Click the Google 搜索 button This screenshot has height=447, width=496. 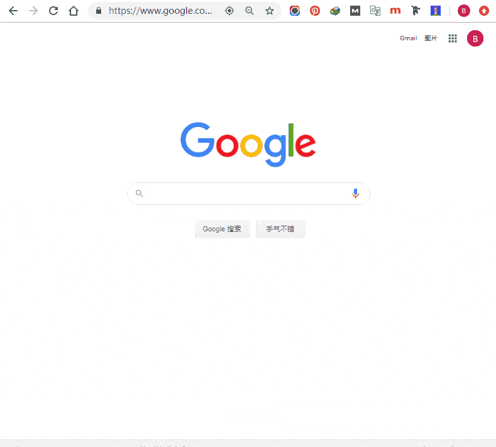click(222, 229)
